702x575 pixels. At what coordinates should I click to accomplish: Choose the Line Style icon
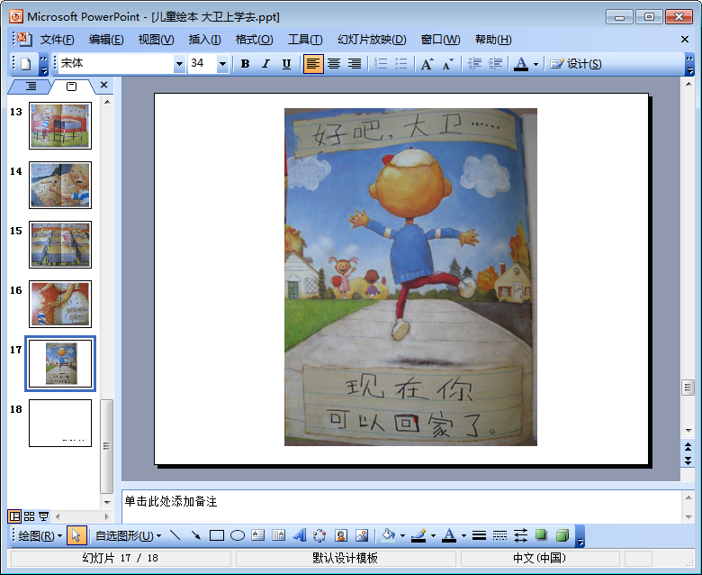pyautogui.click(x=479, y=535)
